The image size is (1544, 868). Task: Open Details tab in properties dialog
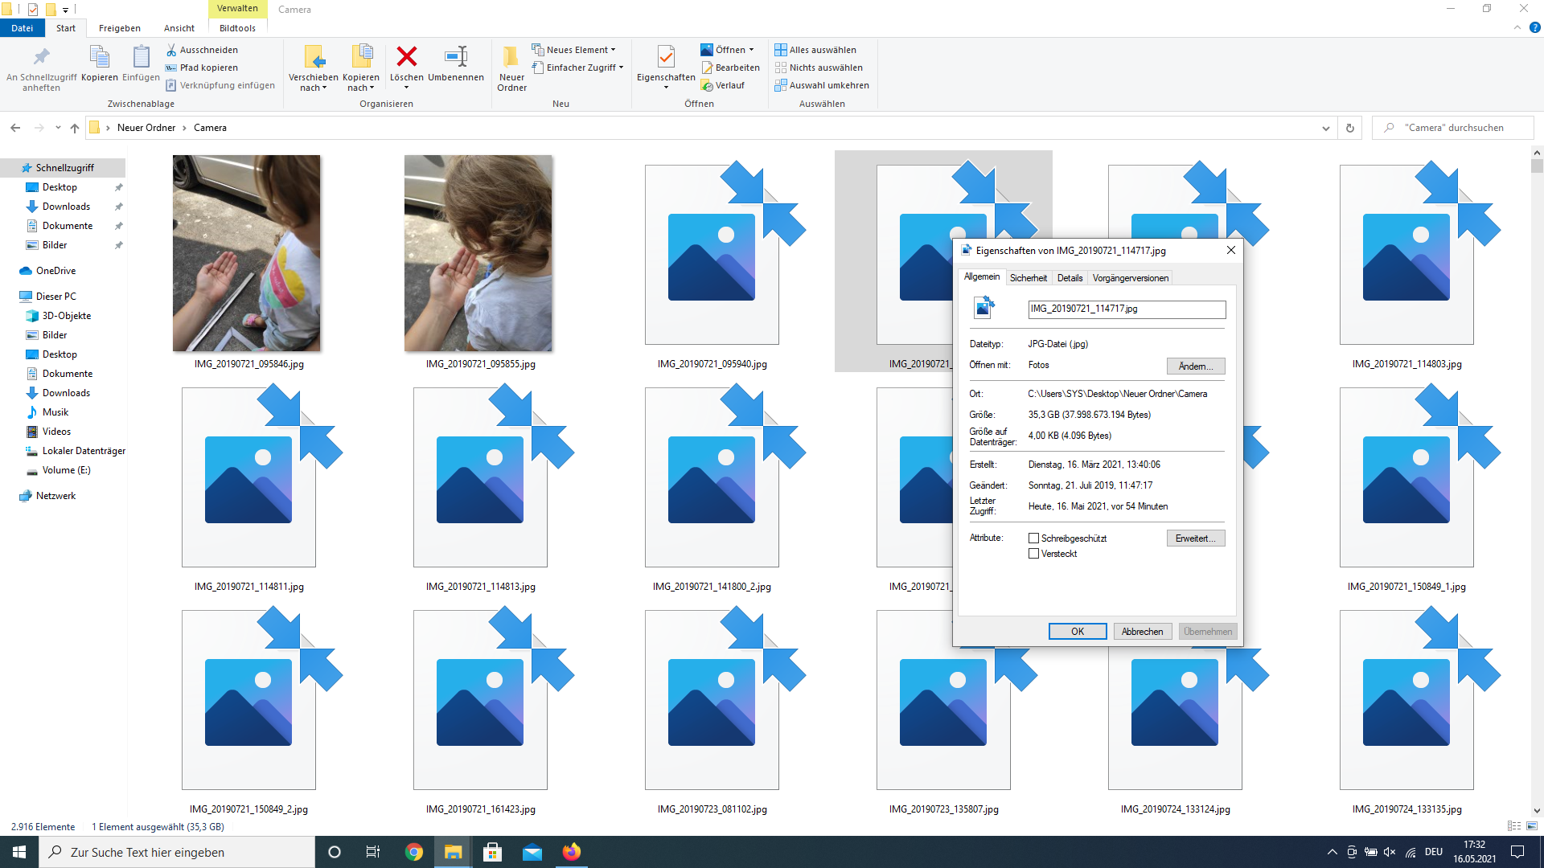tap(1070, 278)
